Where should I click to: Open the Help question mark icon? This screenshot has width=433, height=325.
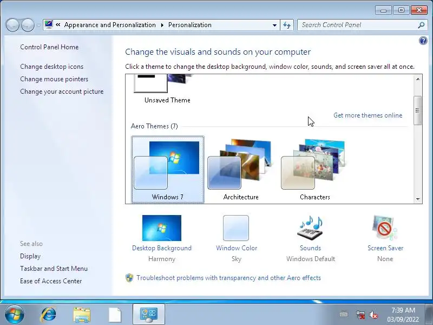coord(423,41)
